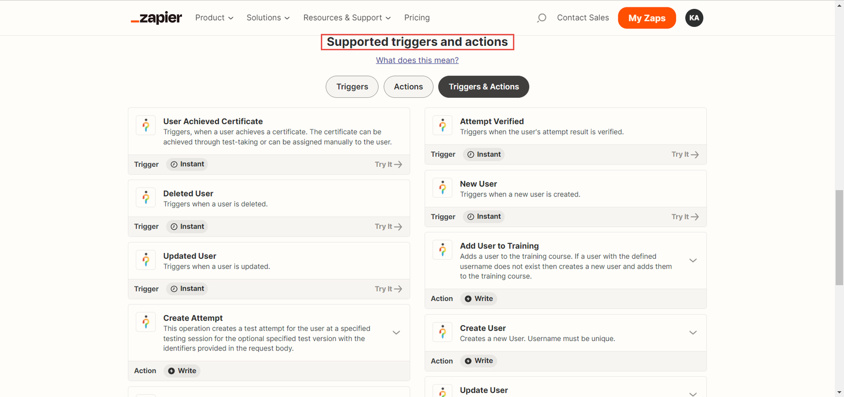
Task: Click the page vertical scrollbar thumb
Action: (x=839, y=238)
